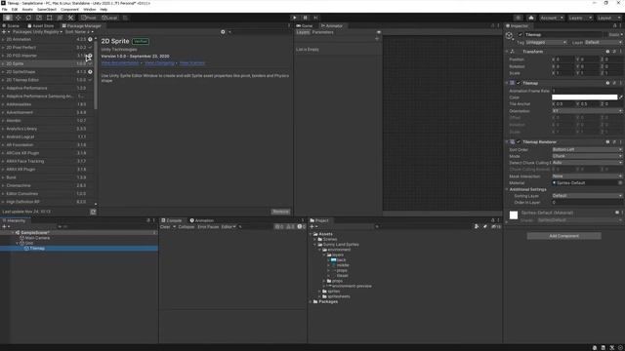625x351 pixels.
Task: Select the Rect tool in the toolbar
Action: point(50,18)
